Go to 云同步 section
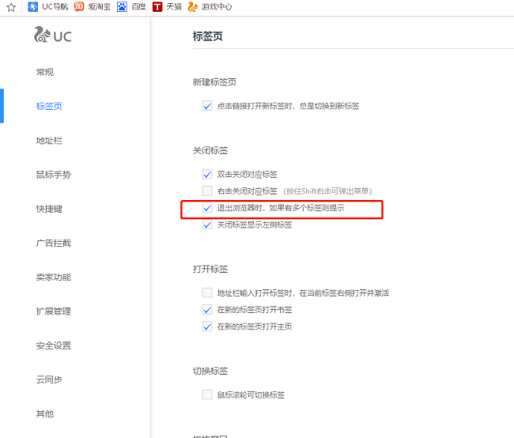This screenshot has height=438, width=514. point(49,379)
